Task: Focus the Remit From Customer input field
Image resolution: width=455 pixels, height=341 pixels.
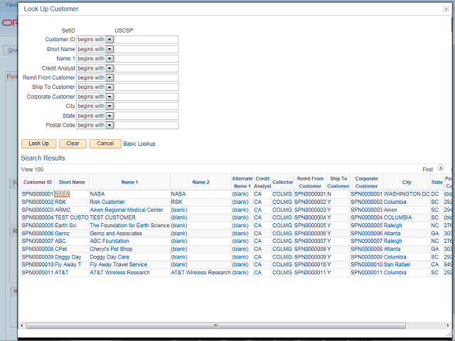Action: tap(146, 77)
